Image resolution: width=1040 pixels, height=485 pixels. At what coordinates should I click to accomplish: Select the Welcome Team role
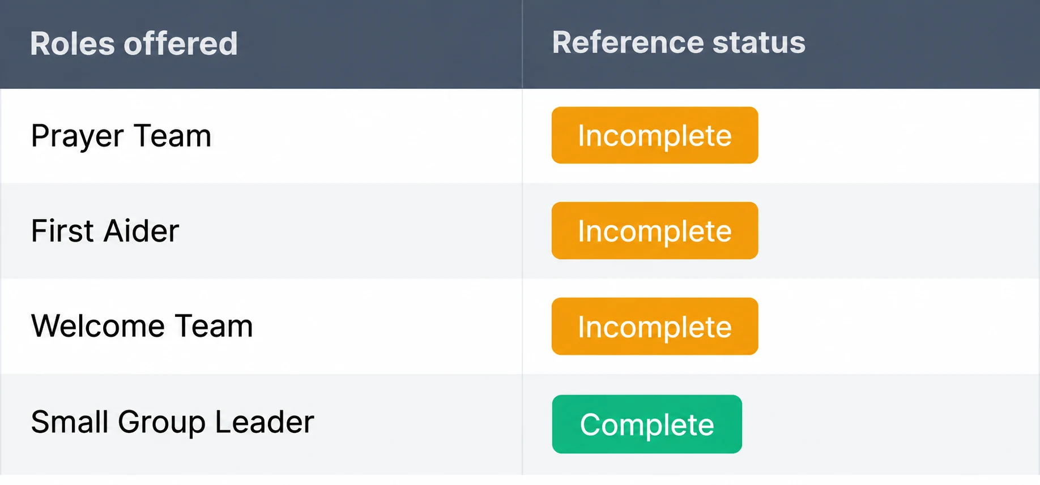(x=142, y=326)
